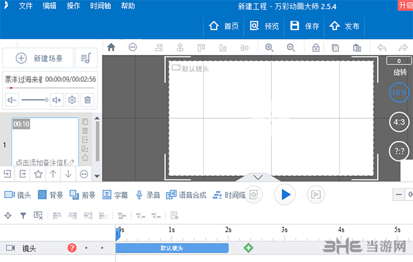Screen dimensions: 413x262
Task: Open the 帮助 menu
Action: 128,6
